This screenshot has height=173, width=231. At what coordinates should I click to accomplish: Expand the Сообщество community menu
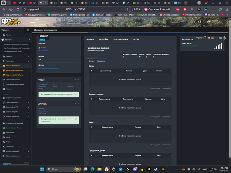[x=28, y=147]
